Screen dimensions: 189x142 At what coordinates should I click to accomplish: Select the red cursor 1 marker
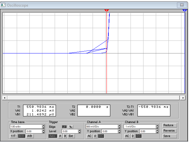tap(107, 11)
